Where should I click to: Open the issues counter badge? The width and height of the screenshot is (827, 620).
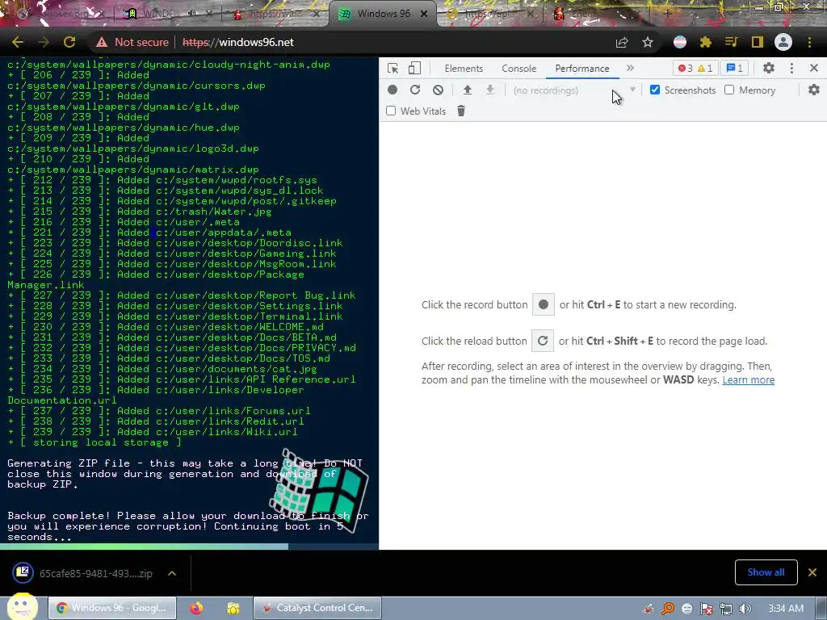pyautogui.click(x=734, y=69)
